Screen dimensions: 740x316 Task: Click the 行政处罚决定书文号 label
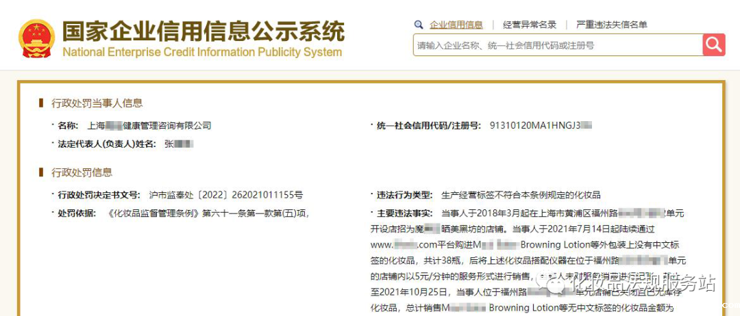(99, 195)
